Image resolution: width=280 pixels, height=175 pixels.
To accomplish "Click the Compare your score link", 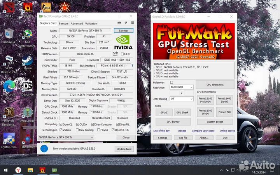I will click(203, 131).
